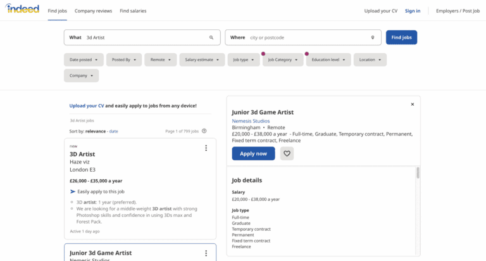Click the Indeed logo

tap(22, 9)
